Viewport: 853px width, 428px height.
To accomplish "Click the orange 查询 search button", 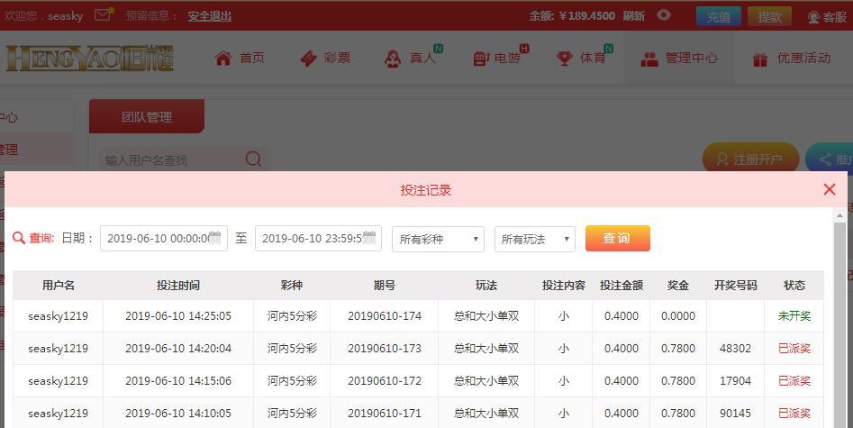I will (x=617, y=238).
